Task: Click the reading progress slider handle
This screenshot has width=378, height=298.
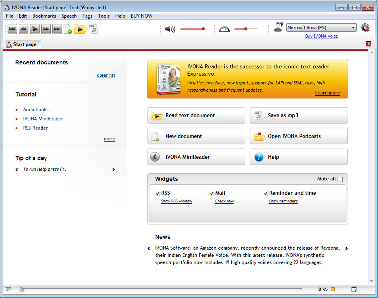Action: click(x=22, y=289)
